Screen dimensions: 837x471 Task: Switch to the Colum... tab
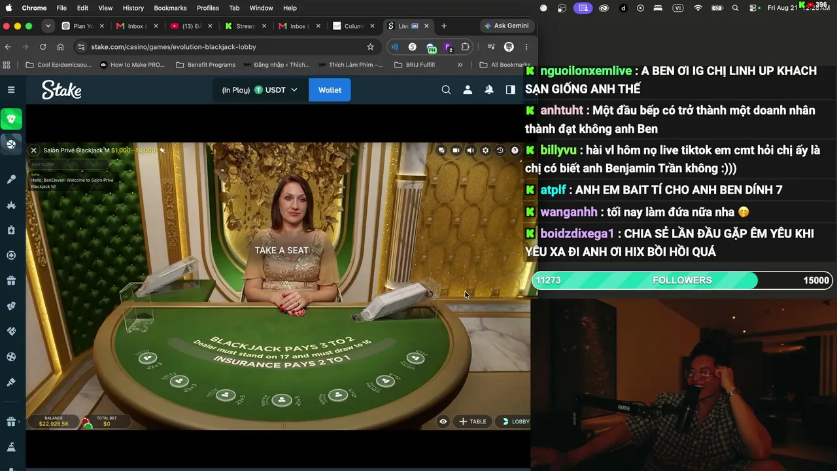[354, 26]
